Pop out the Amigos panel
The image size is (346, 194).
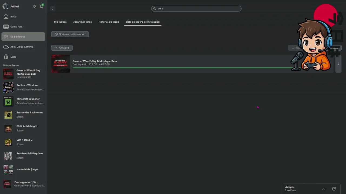[x=334, y=189]
